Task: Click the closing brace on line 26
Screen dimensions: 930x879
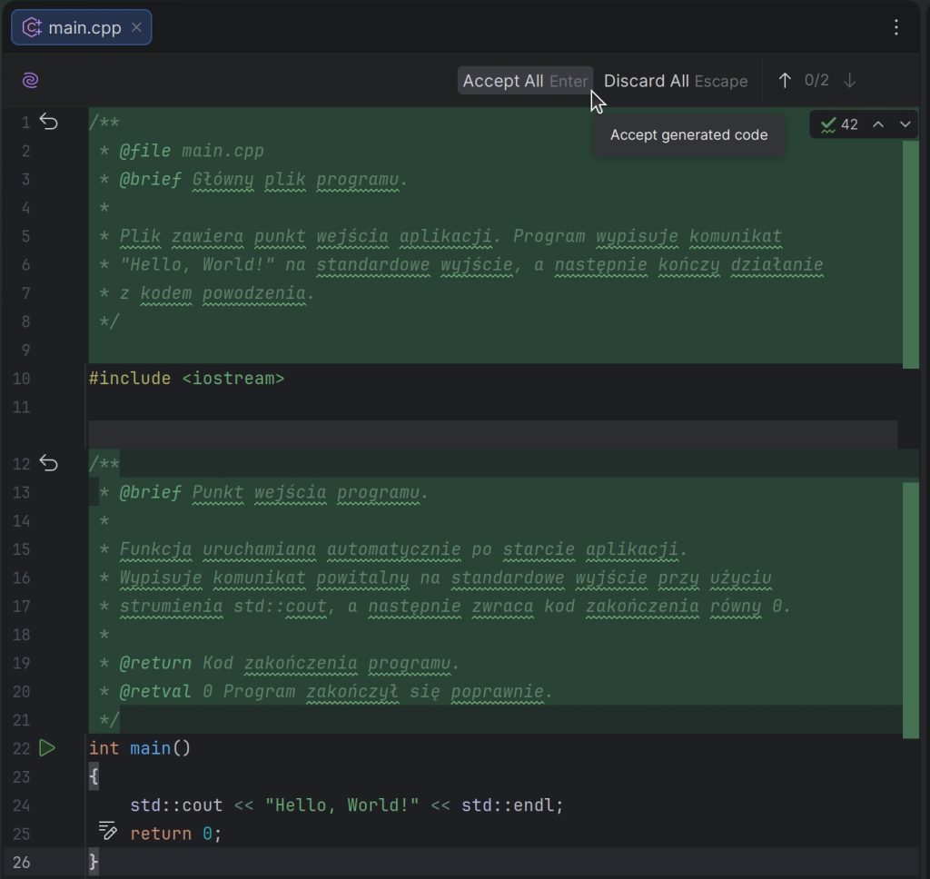Action: (x=94, y=862)
